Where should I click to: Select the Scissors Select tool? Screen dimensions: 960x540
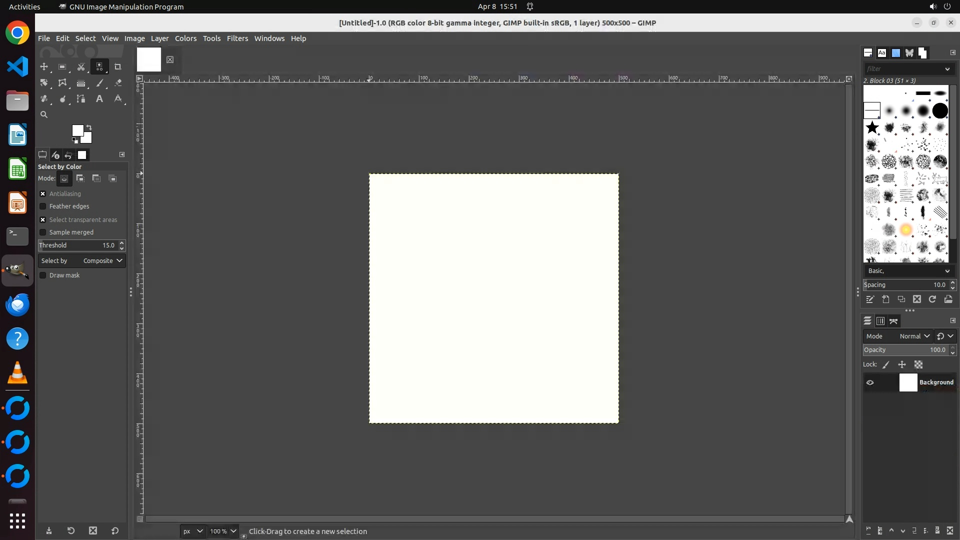tap(81, 66)
